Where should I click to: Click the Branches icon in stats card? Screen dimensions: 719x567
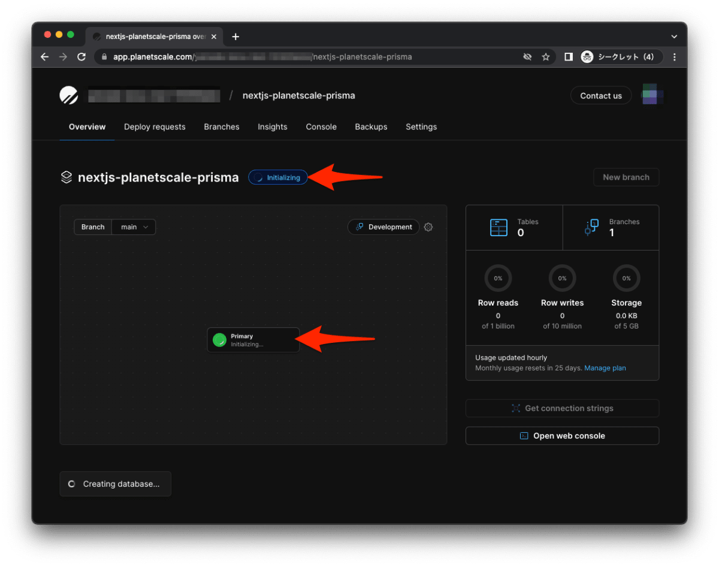[x=591, y=227]
